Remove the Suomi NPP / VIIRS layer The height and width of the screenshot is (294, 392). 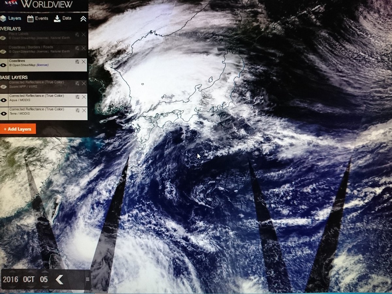tap(84, 83)
